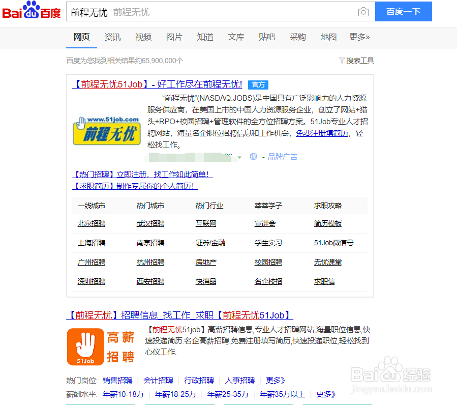Click 年薪10-18万 salary link
Screen dimensions: 457x405
pyautogui.click(x=123, y=394)
